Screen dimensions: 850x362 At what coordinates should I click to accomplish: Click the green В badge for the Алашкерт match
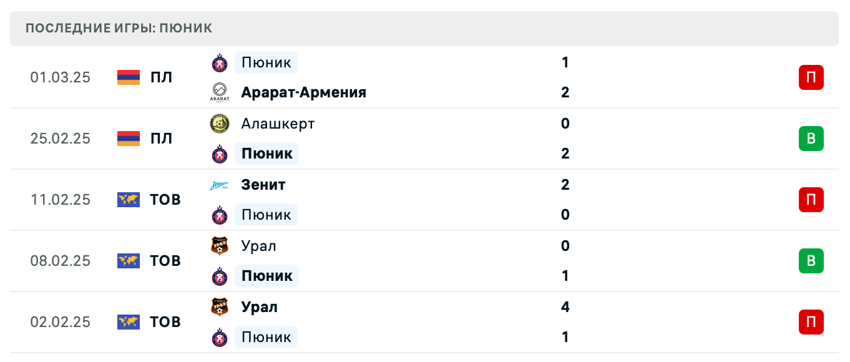811,139
